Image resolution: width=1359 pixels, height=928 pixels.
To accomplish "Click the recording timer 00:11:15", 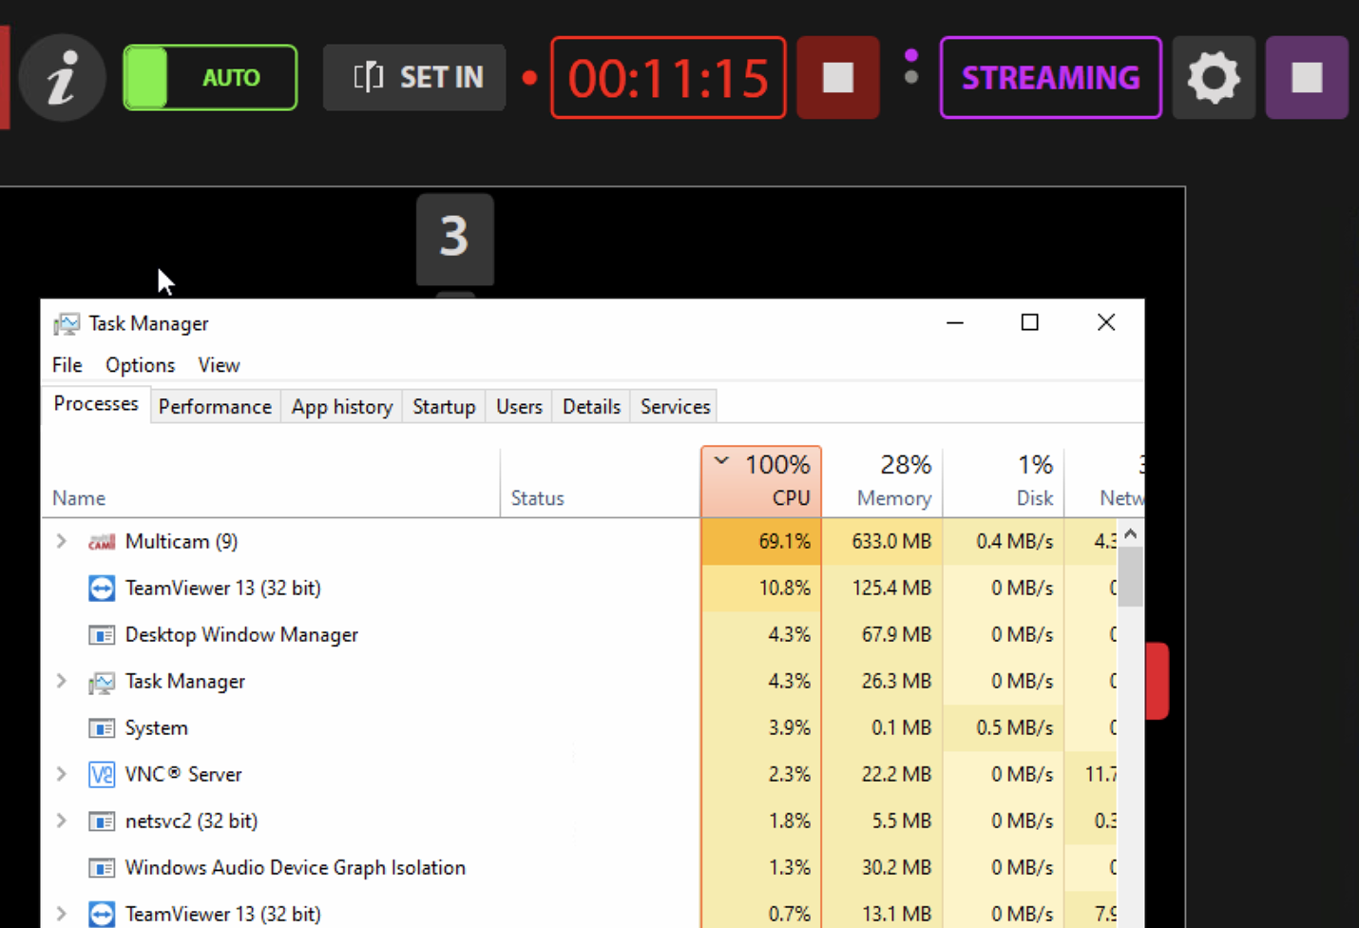I will 668,78.
